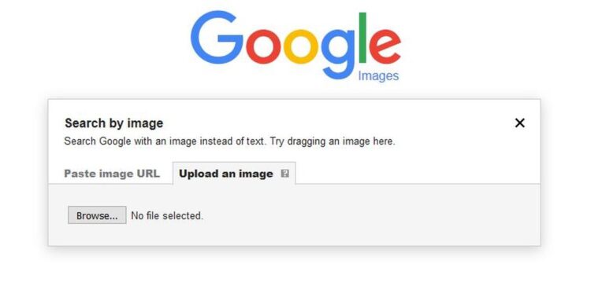This screenshot has width=591, height=290.
Task: Click the red first o in the logo
Action: coord(263,46)
